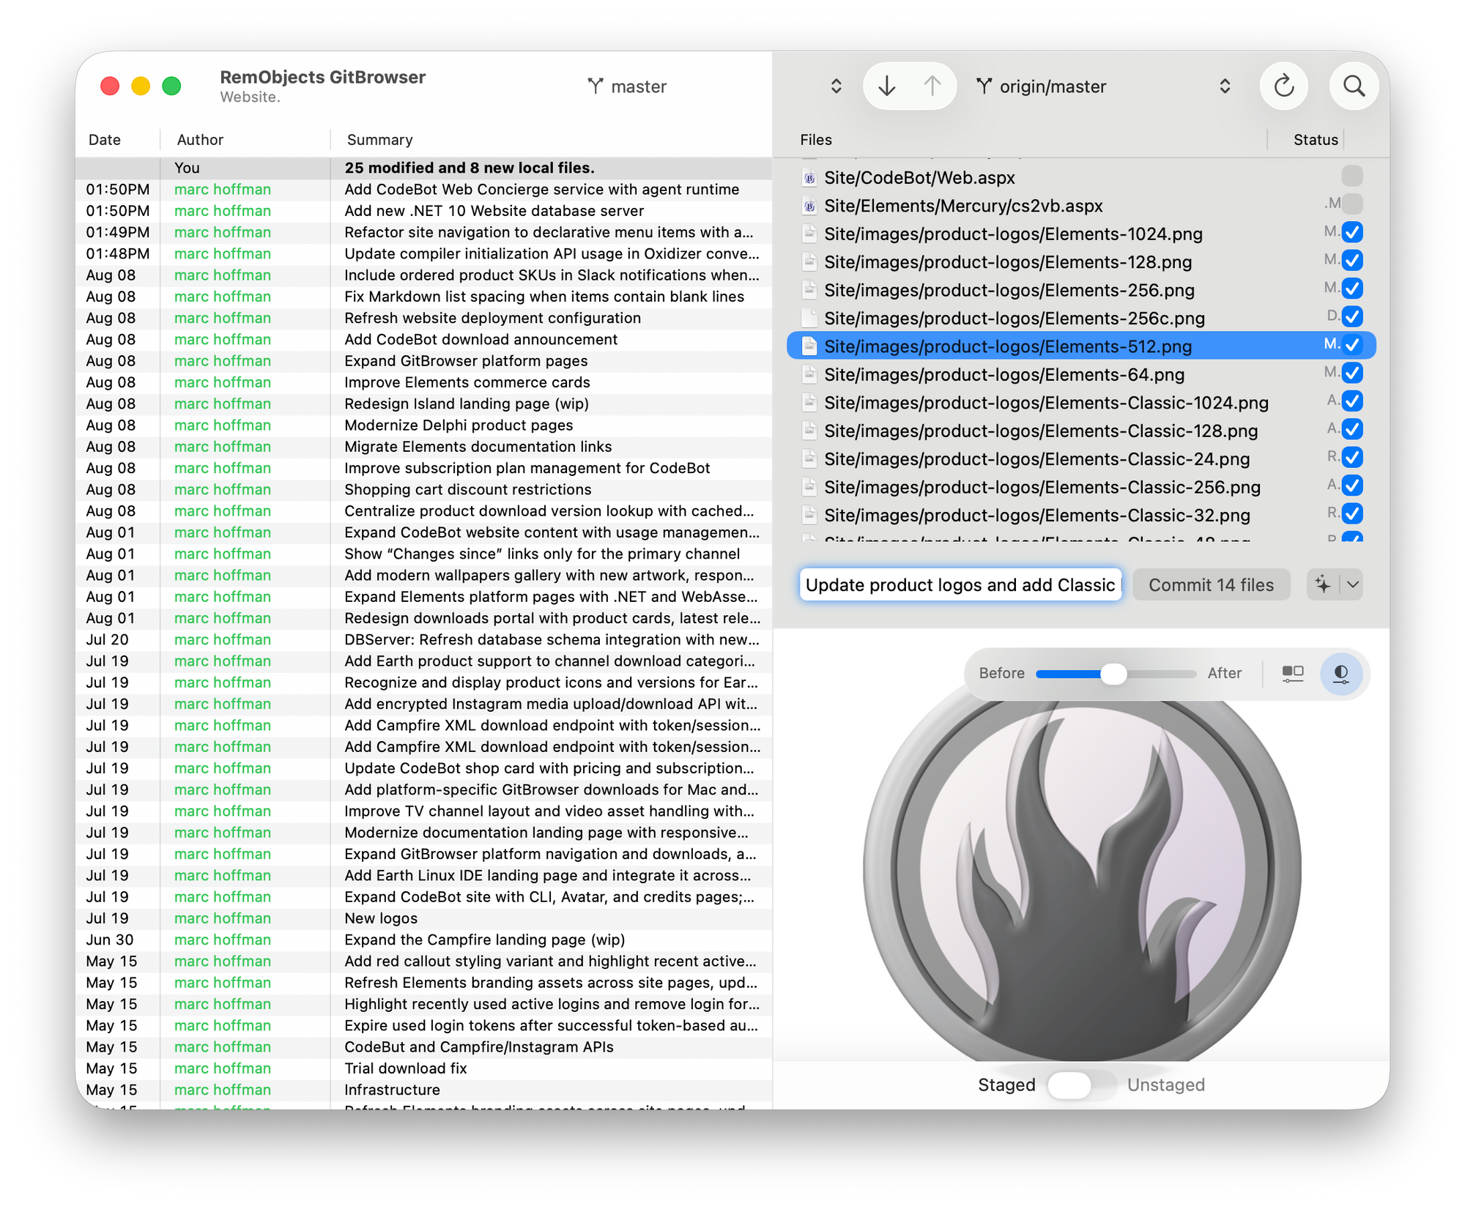This screenshot has height=1209, width=1465.
Task: Click the file icon for Elements-Classic-1024.png
Action: tap(809, 403)
